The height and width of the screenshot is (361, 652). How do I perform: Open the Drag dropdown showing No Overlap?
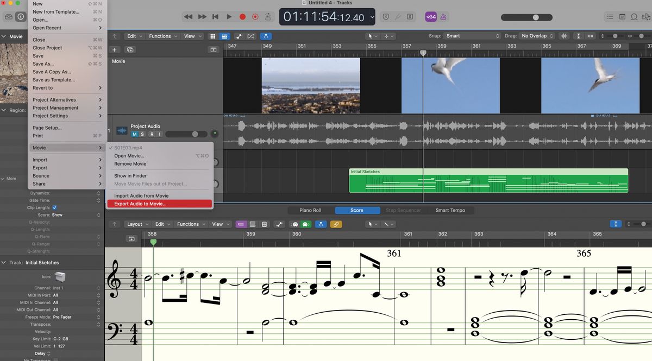[x=536, y=35]
